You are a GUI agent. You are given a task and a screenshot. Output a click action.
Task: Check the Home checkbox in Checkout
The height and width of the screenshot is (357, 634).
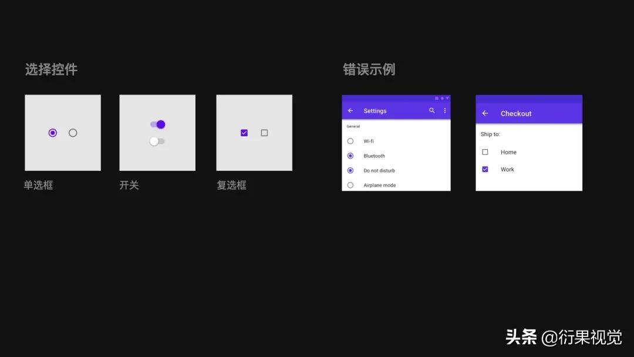485,151
